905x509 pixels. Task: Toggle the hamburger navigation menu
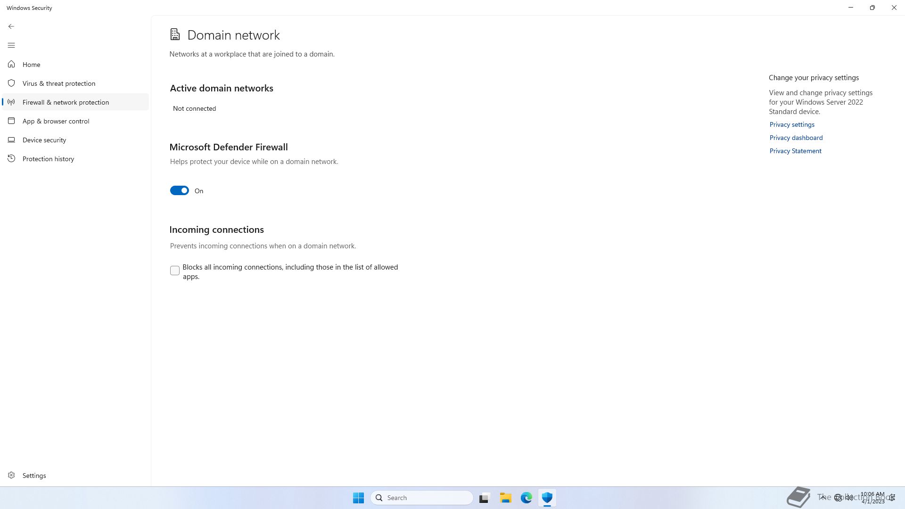point(11,45)
